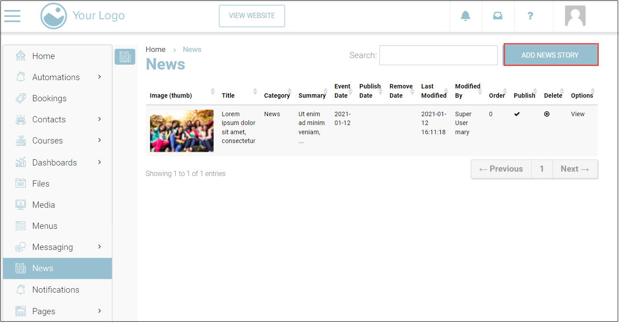The height and width of the screenshot is (323, 619).
Task: Click the delete radio icon in row
Action: [546, 114]
